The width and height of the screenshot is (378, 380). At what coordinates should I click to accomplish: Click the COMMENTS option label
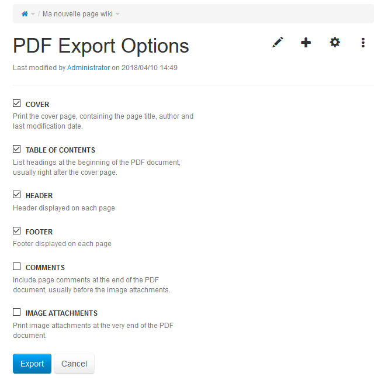pyautogui.click(x=45, y=268)
